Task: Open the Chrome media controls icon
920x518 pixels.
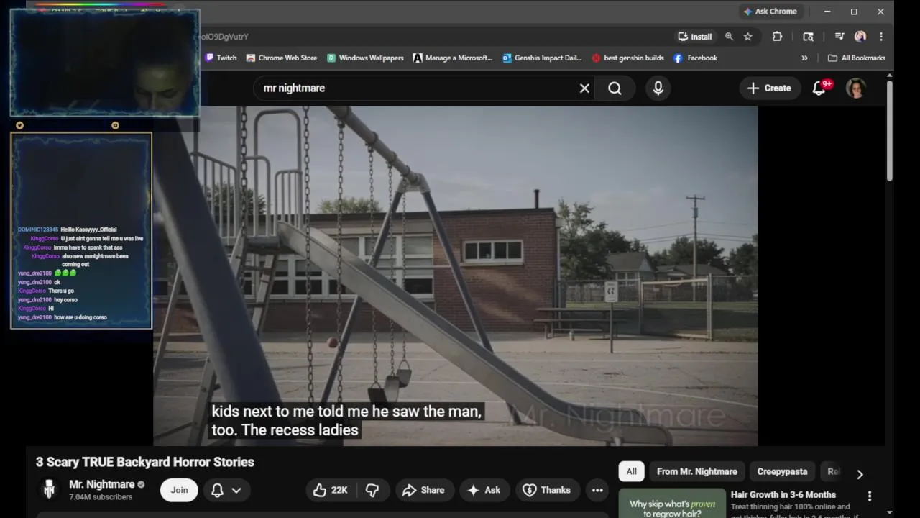Action: click(839, 37)
